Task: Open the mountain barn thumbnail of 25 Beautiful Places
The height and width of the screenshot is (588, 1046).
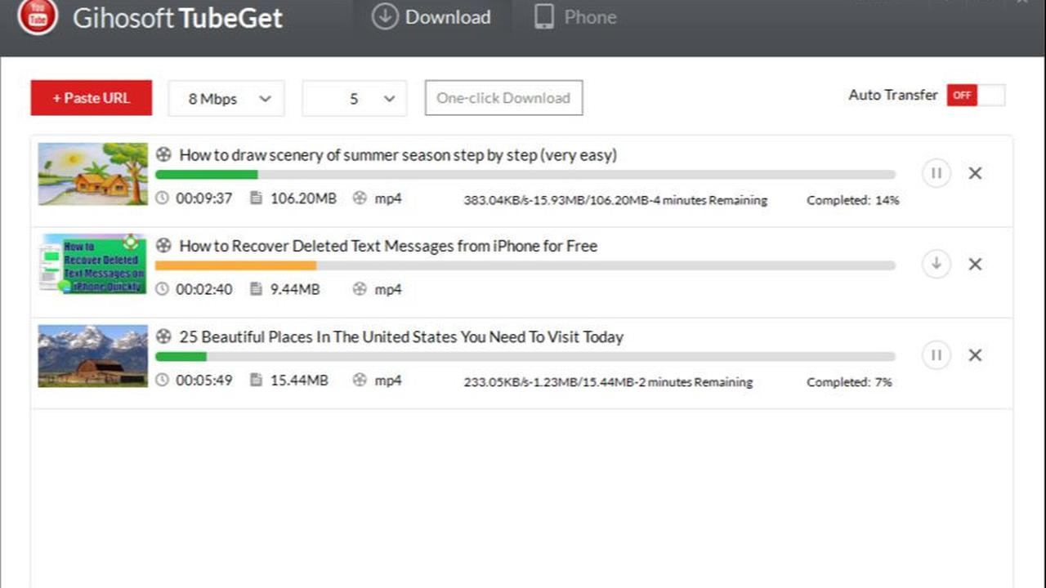Action: point(93,356)
